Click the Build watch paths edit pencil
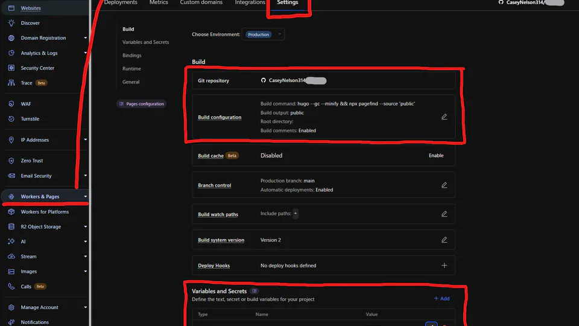579x326 pixels. coord(444,214)
